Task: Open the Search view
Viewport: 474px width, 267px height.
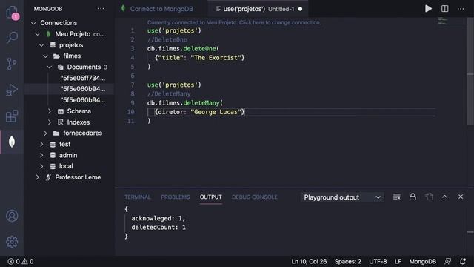Action: coord(12,38)
